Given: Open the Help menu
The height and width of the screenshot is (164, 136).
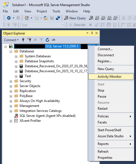Looking at the screenshot, I should coord(87,11).
